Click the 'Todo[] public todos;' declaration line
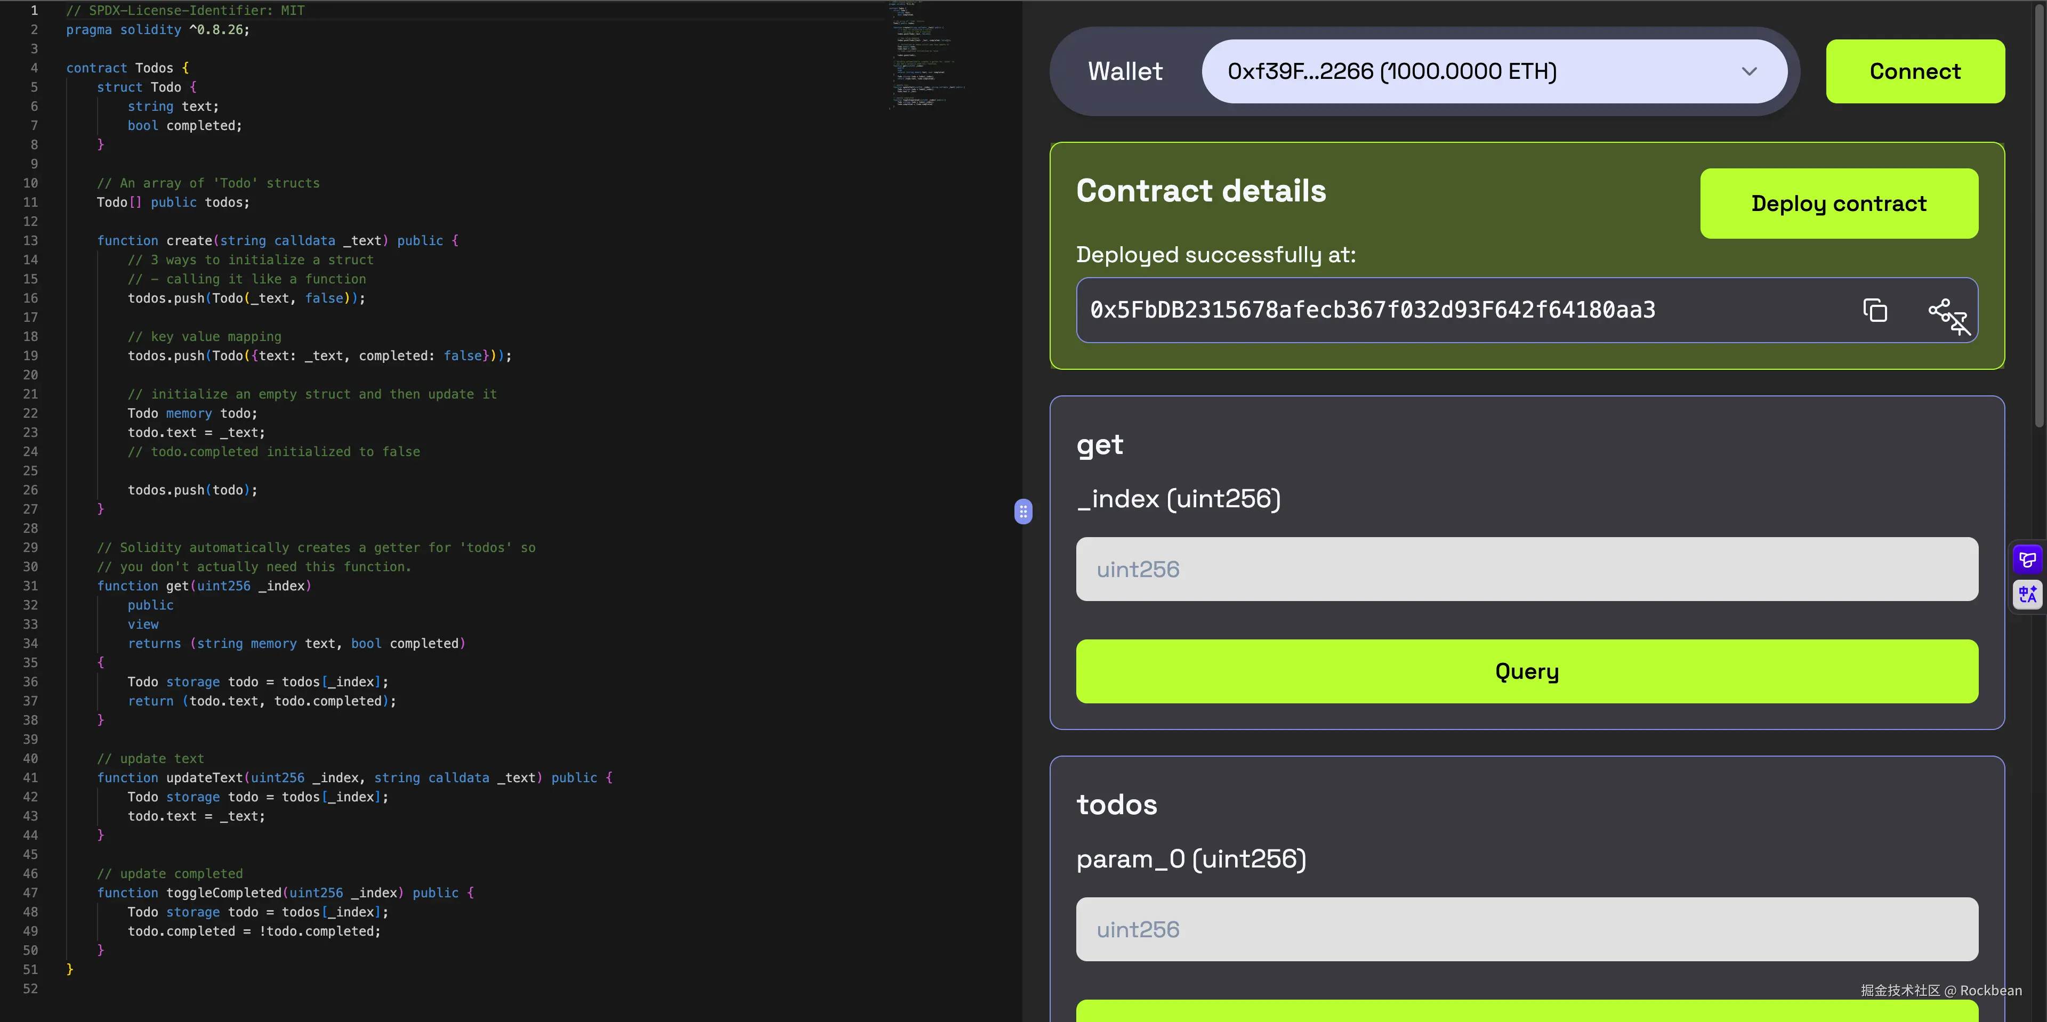This screenshot has width=2047, height=1022. (172, 202)
